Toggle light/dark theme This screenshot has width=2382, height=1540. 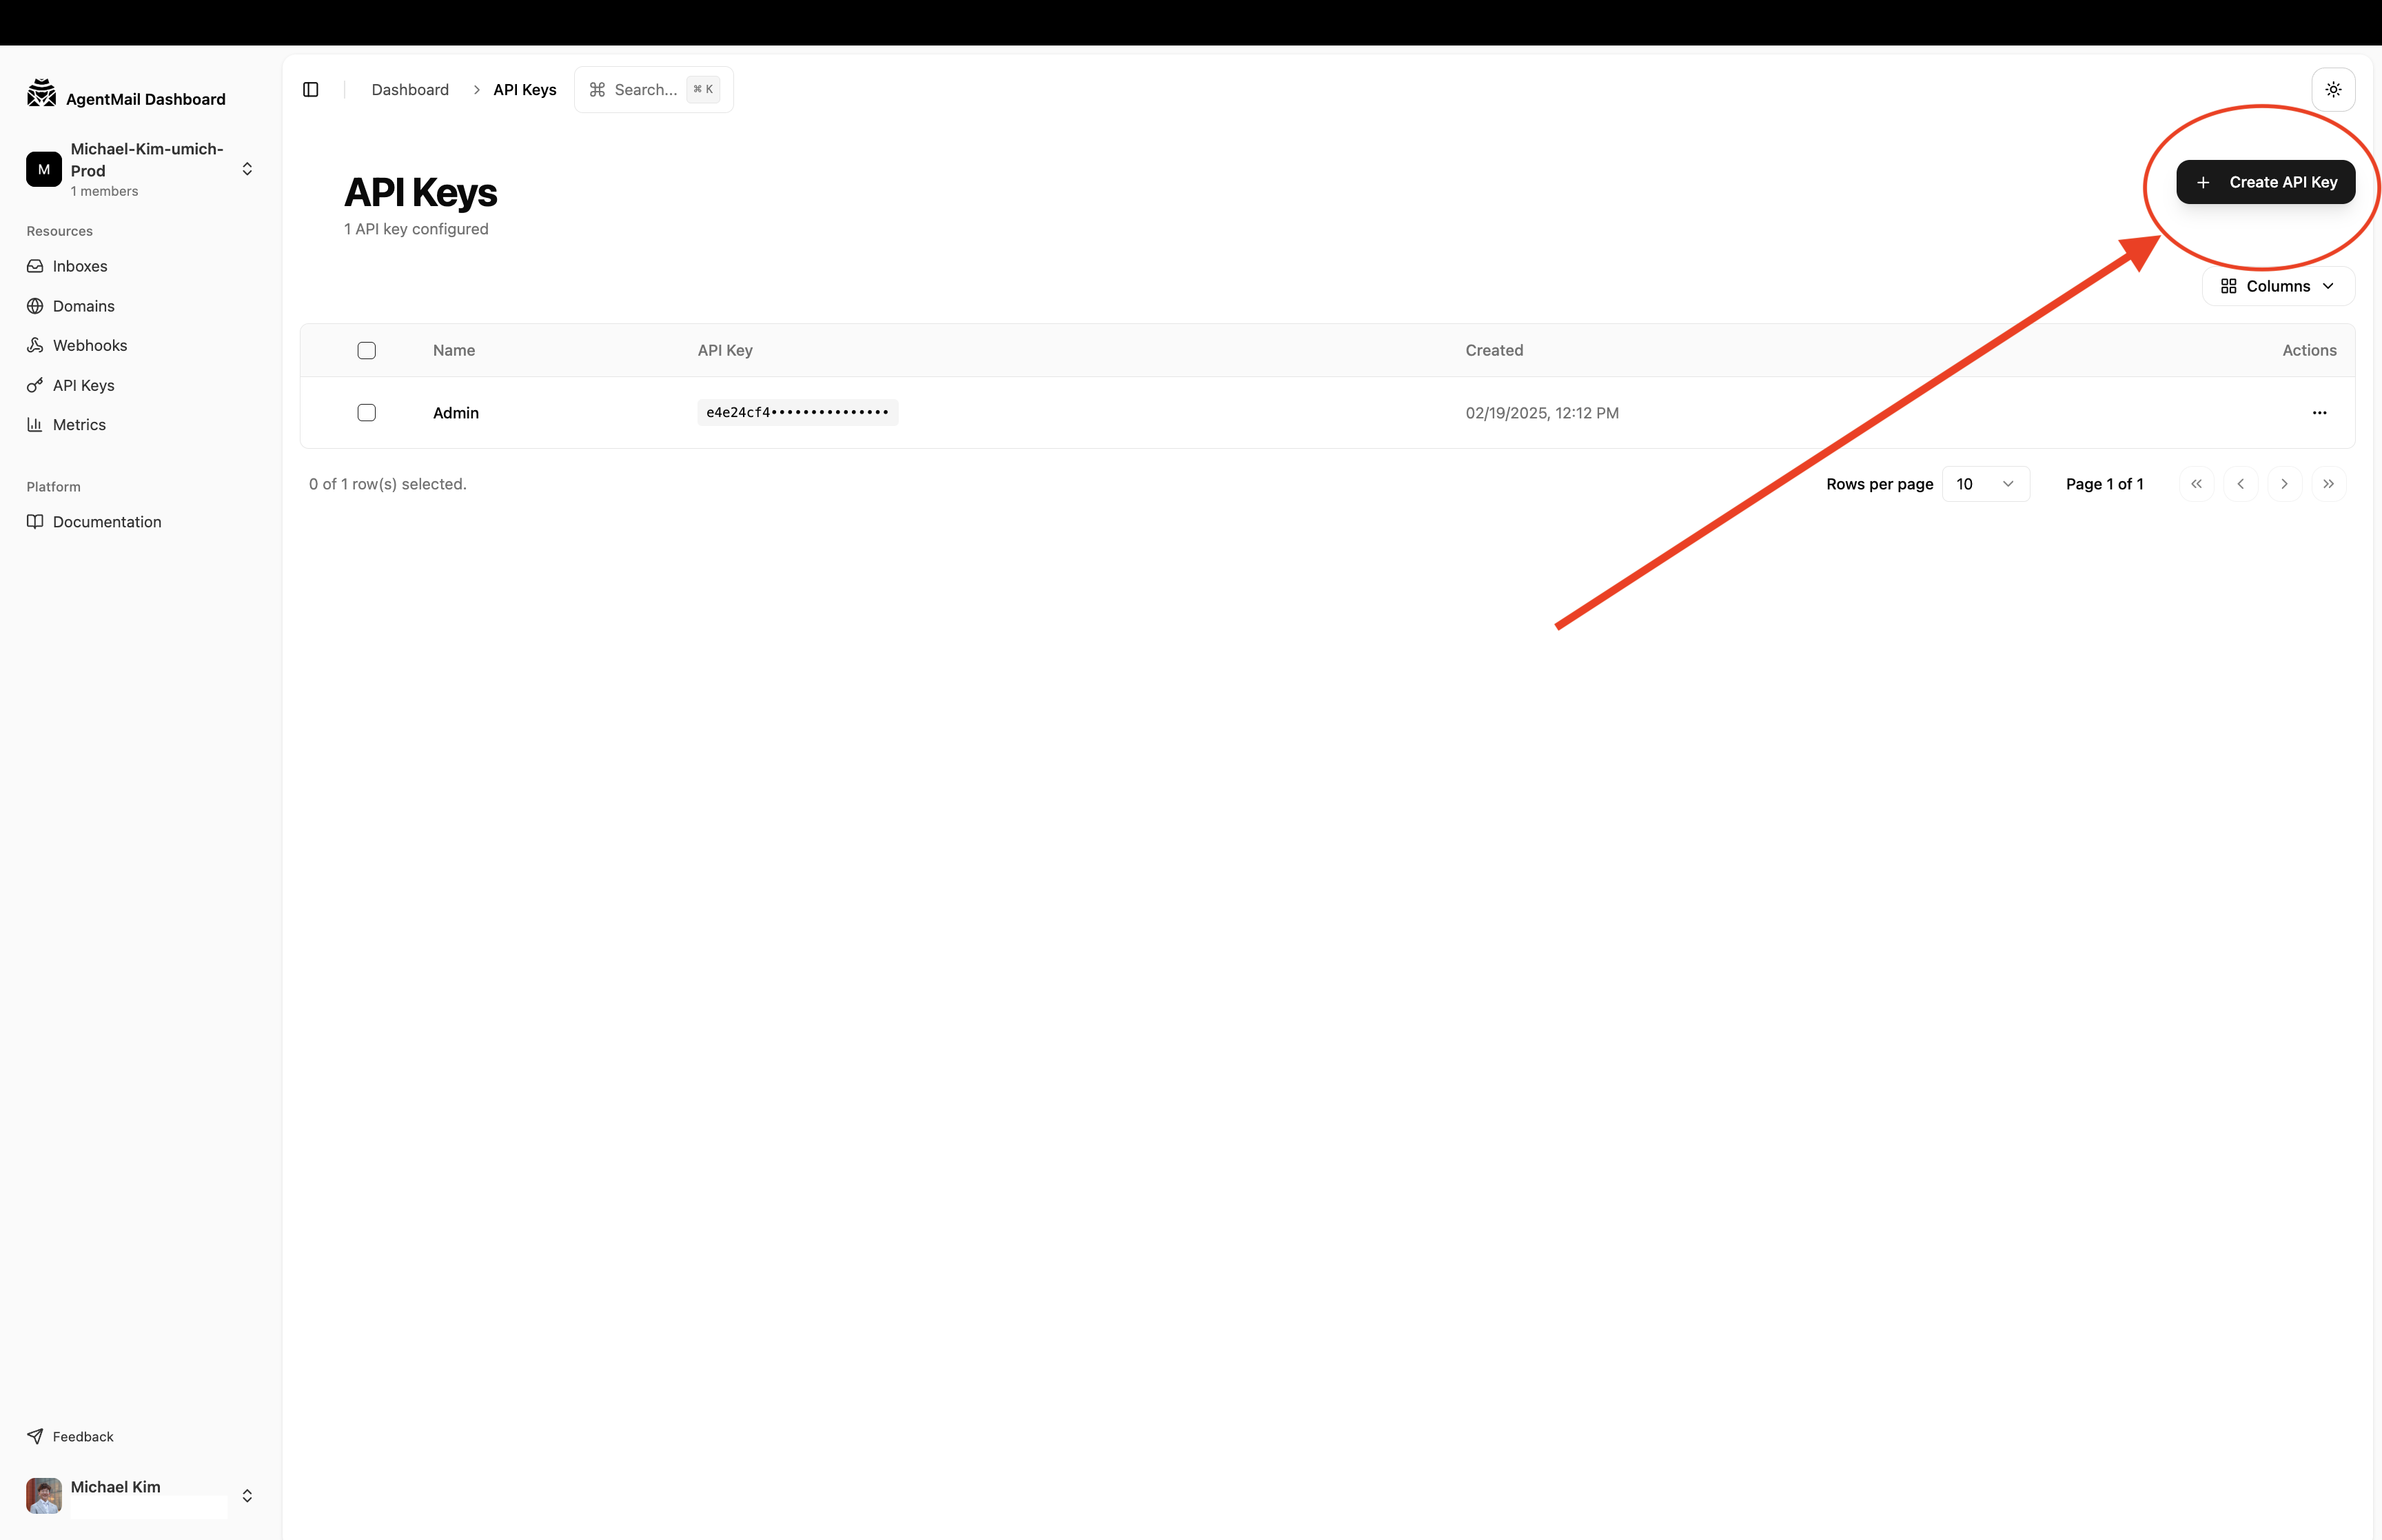coord(2334,89)
